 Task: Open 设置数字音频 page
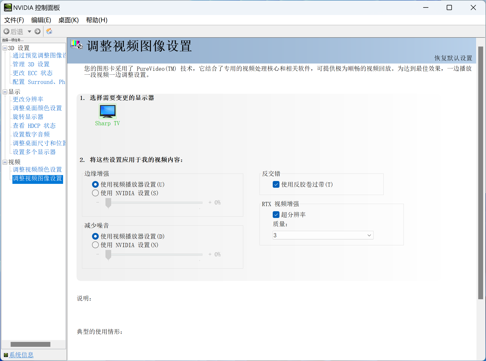pyautogui.click(x=31, y=135)
